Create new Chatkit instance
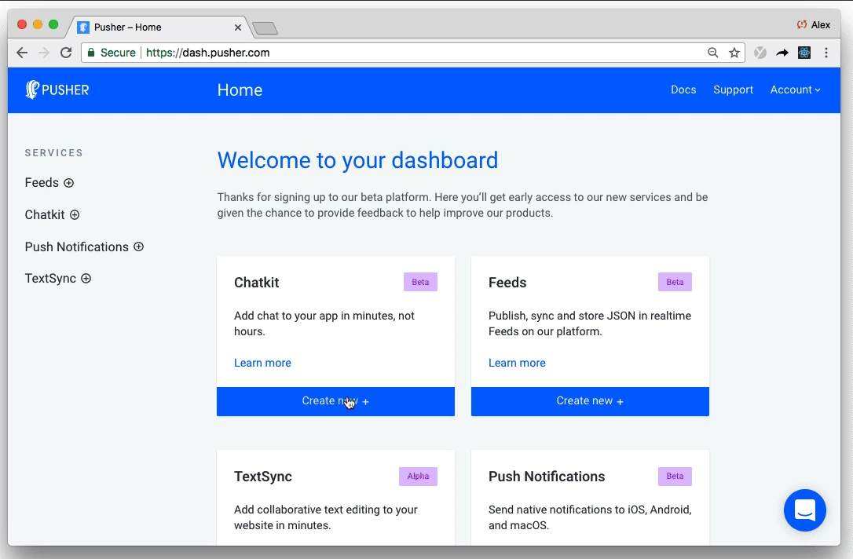Viewport: 853px width, 559px height. (335, 401)
